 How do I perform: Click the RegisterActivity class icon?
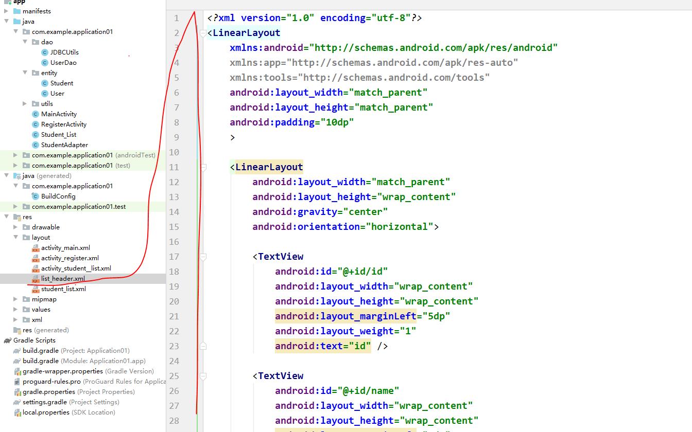(36, 124)
